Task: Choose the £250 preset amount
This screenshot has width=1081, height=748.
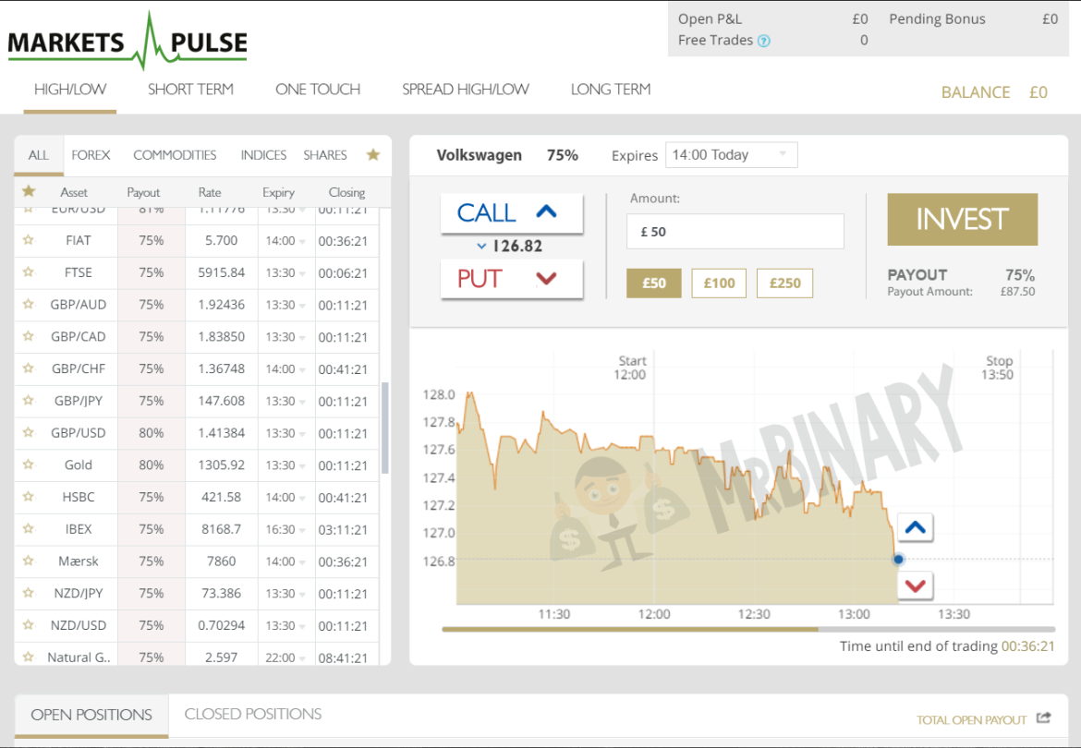Action: point(784,284)
